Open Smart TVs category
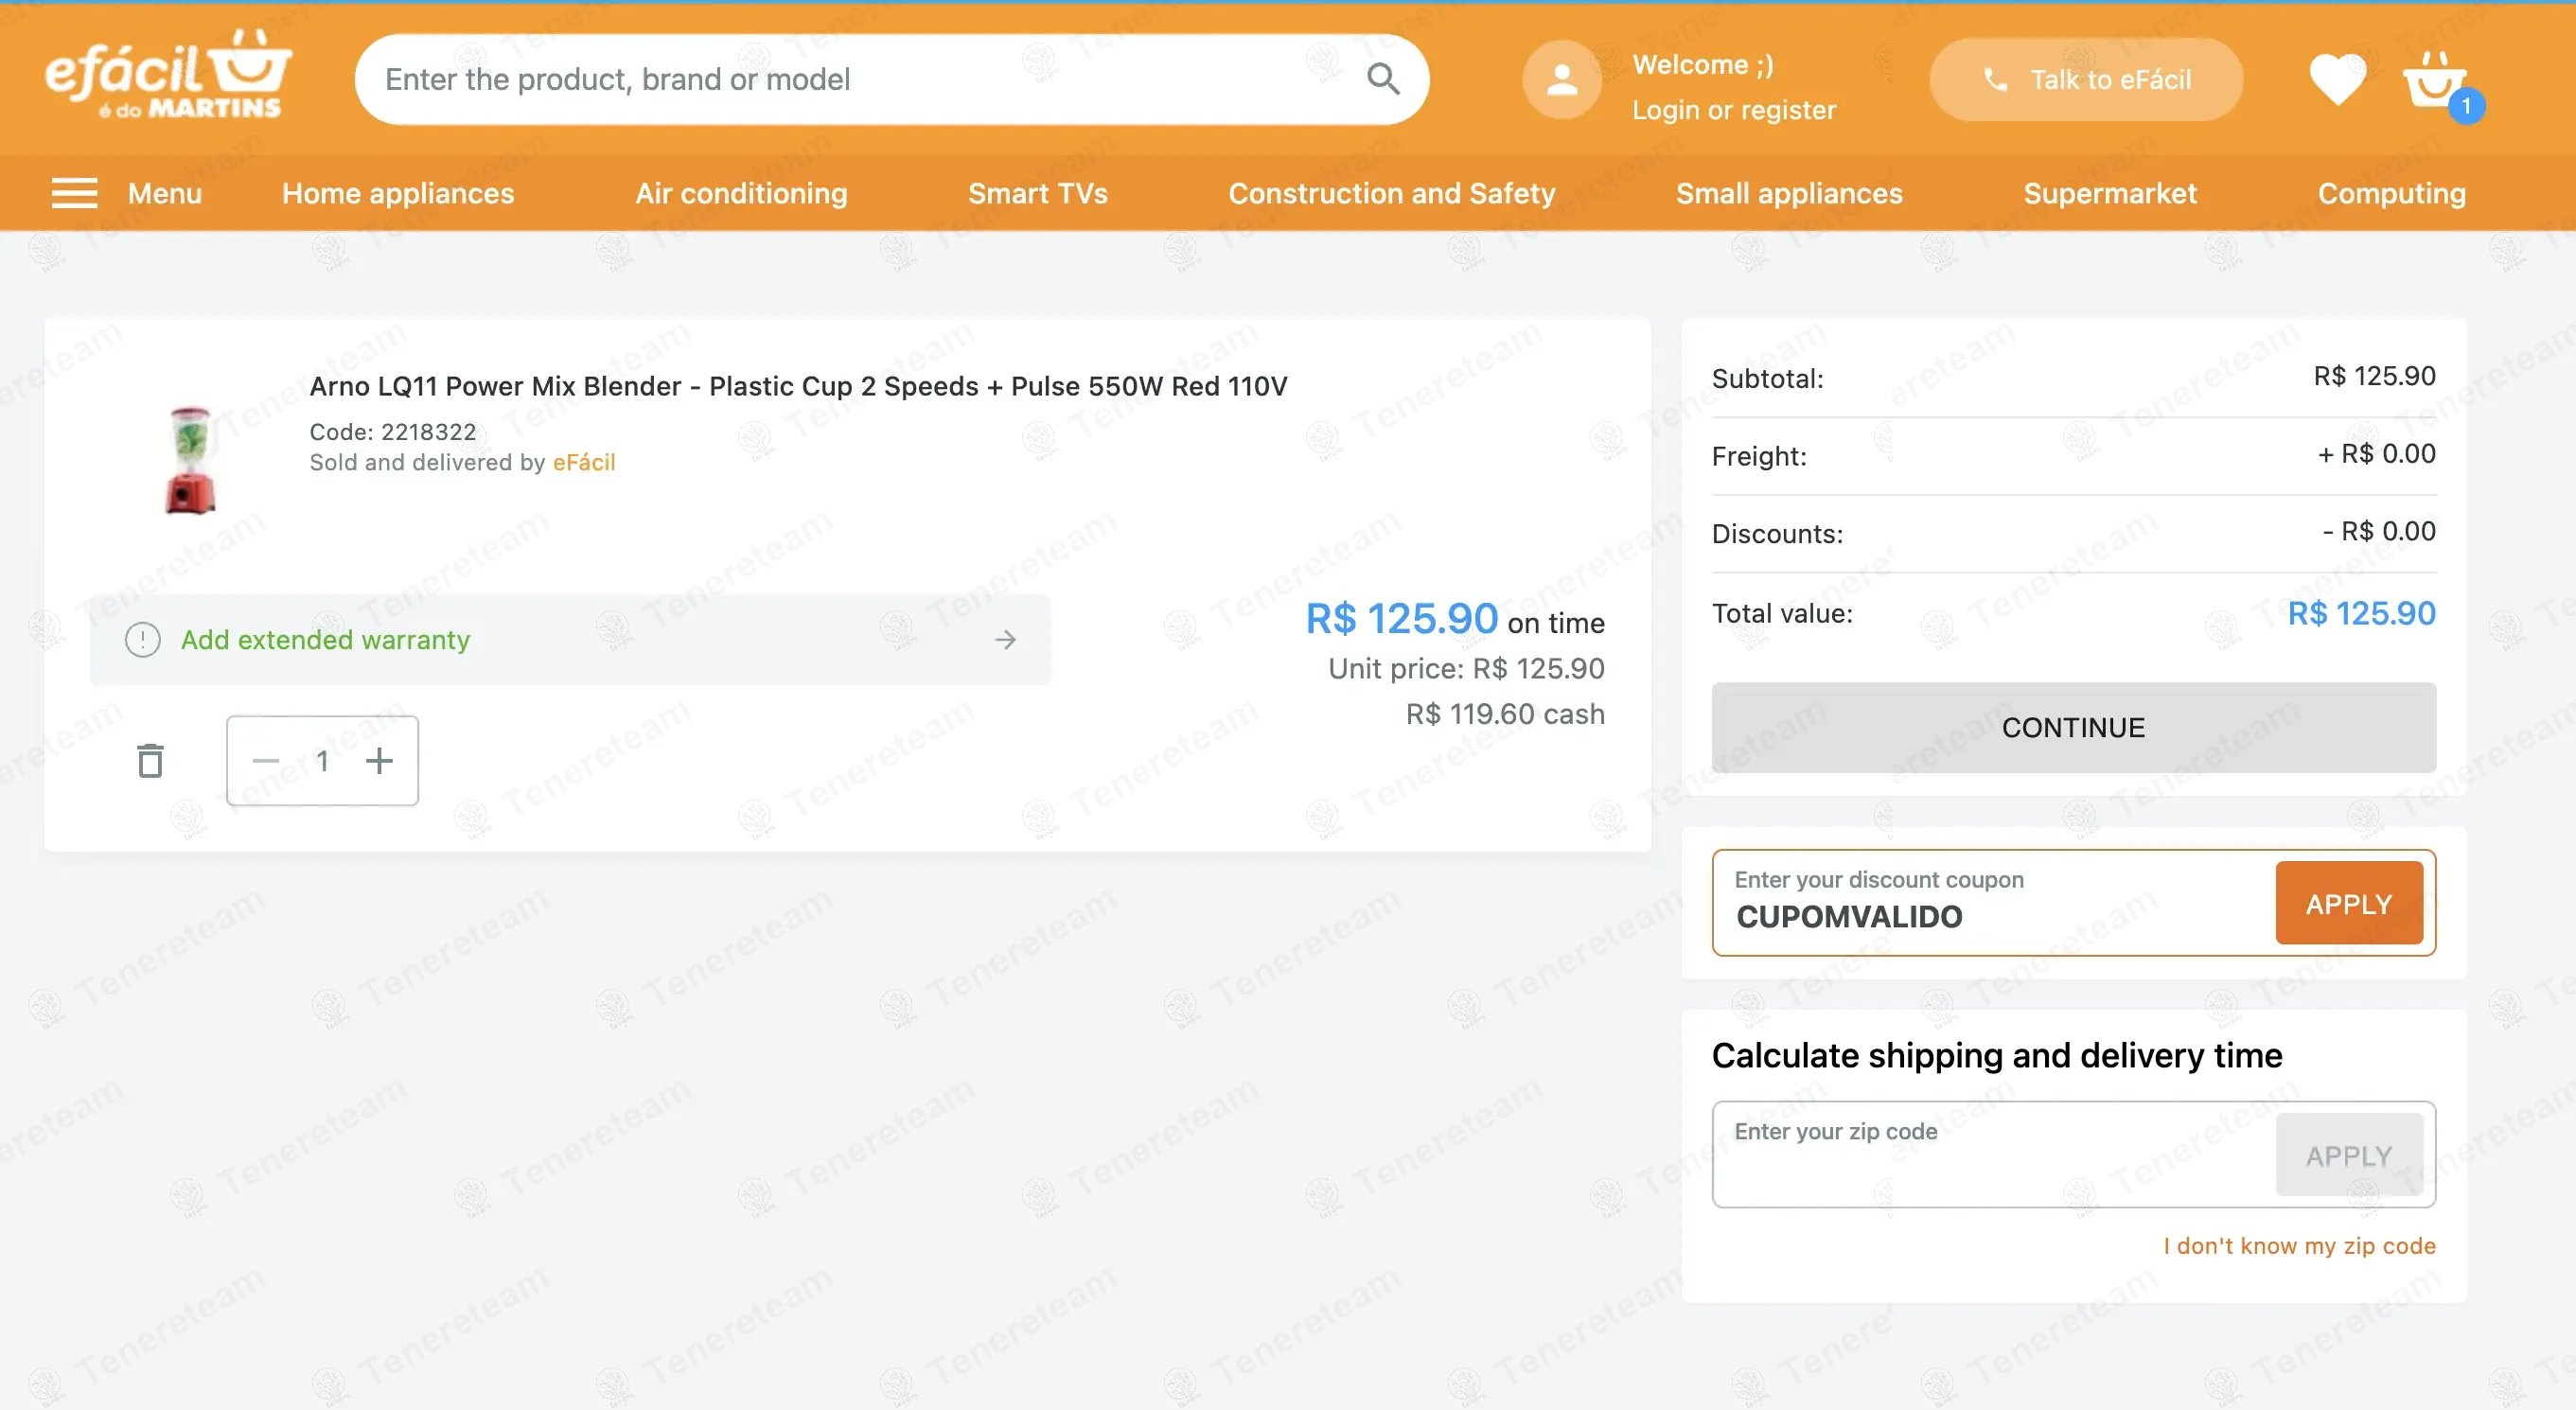The width and height of the screenshot is (2576, 1410). pyautogui.click(x=1037, y=193)
